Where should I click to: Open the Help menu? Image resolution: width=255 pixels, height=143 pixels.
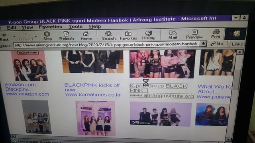point(95,26)
